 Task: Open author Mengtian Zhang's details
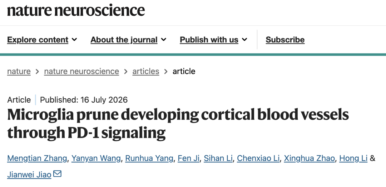37,158
